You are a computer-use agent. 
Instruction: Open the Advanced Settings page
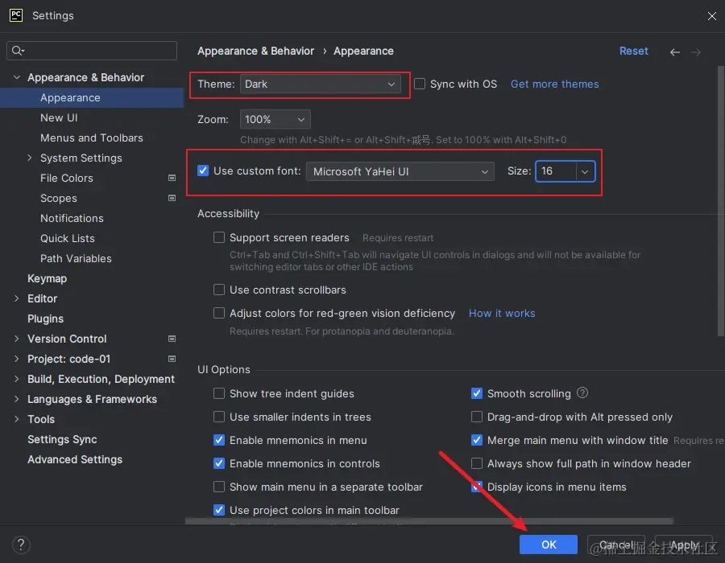pyautogui.click(x=75, y=459)
